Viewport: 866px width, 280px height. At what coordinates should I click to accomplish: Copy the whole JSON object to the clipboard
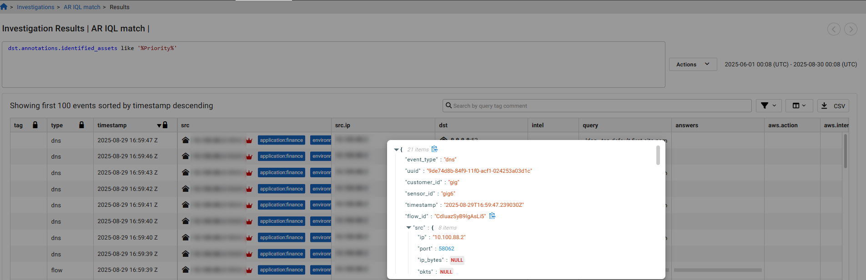434,149
